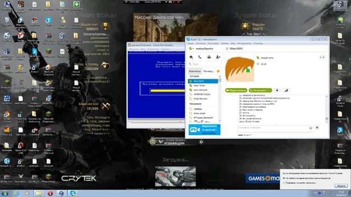
Task: Call the contact with the green Позвонить button
Action: tap(258, 90)
